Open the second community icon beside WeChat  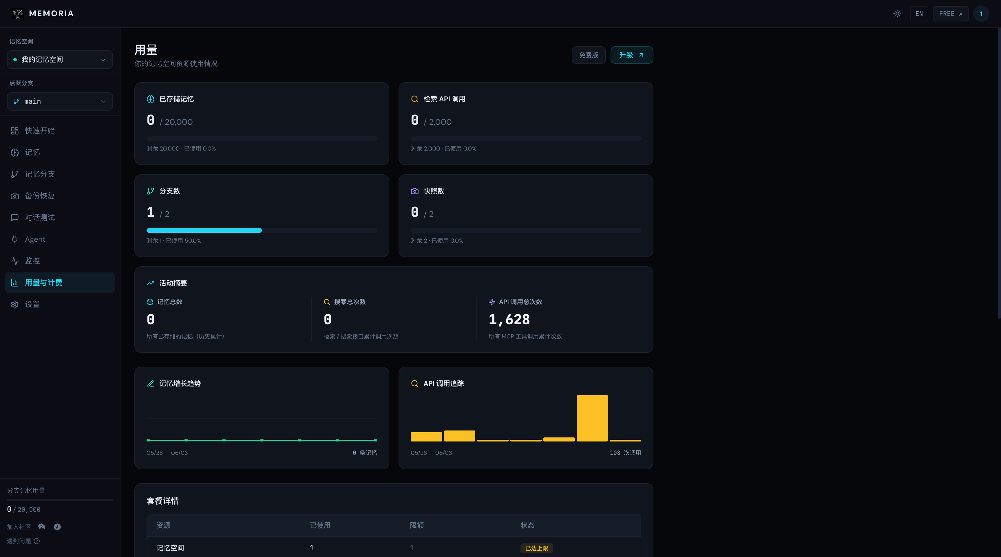pos(57,527)
